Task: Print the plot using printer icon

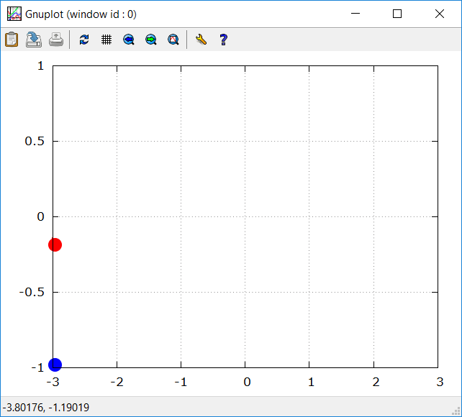Action: [56, 40]
